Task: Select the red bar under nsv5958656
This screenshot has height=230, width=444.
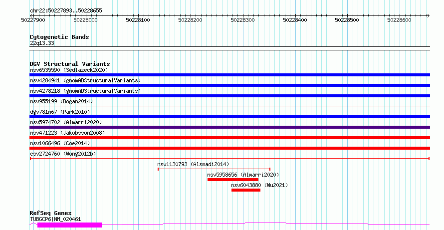Action: tap(233, 180)
